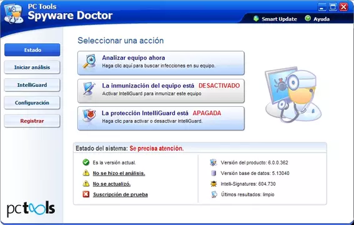Open the IntelliGuard sidebar section

pos(32,85)
